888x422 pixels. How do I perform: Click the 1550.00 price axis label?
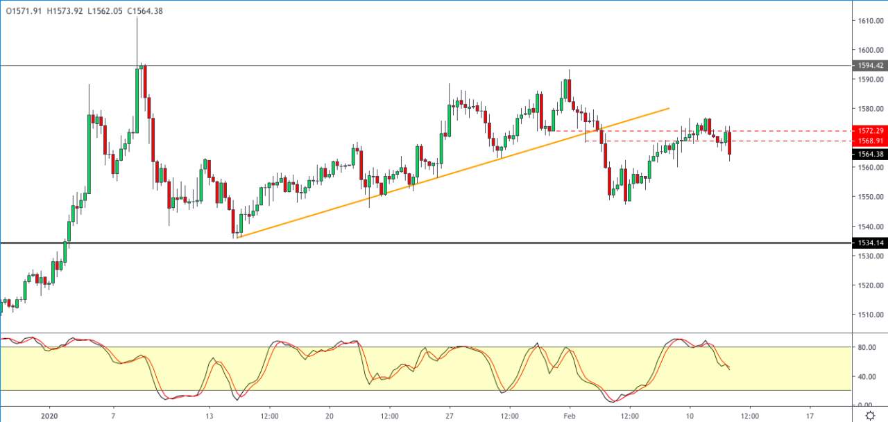click(x=870, y=197)
